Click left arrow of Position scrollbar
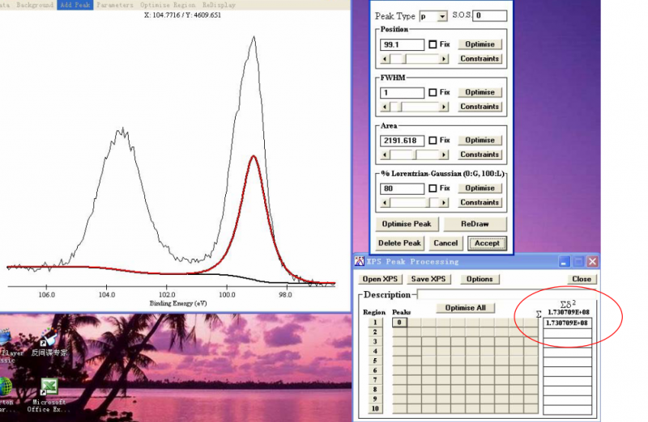The image size is (648, 422). pos(386,59)
